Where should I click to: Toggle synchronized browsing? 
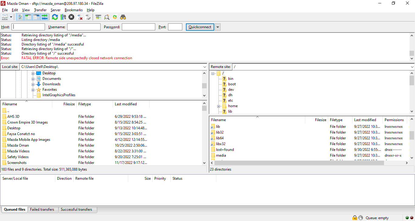(x=115, y=17)
